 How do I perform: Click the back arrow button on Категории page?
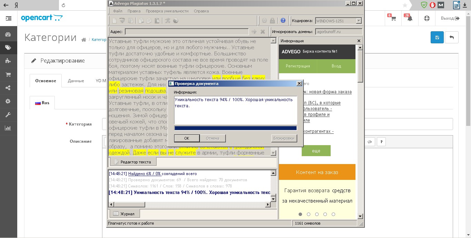coord(452,37)
